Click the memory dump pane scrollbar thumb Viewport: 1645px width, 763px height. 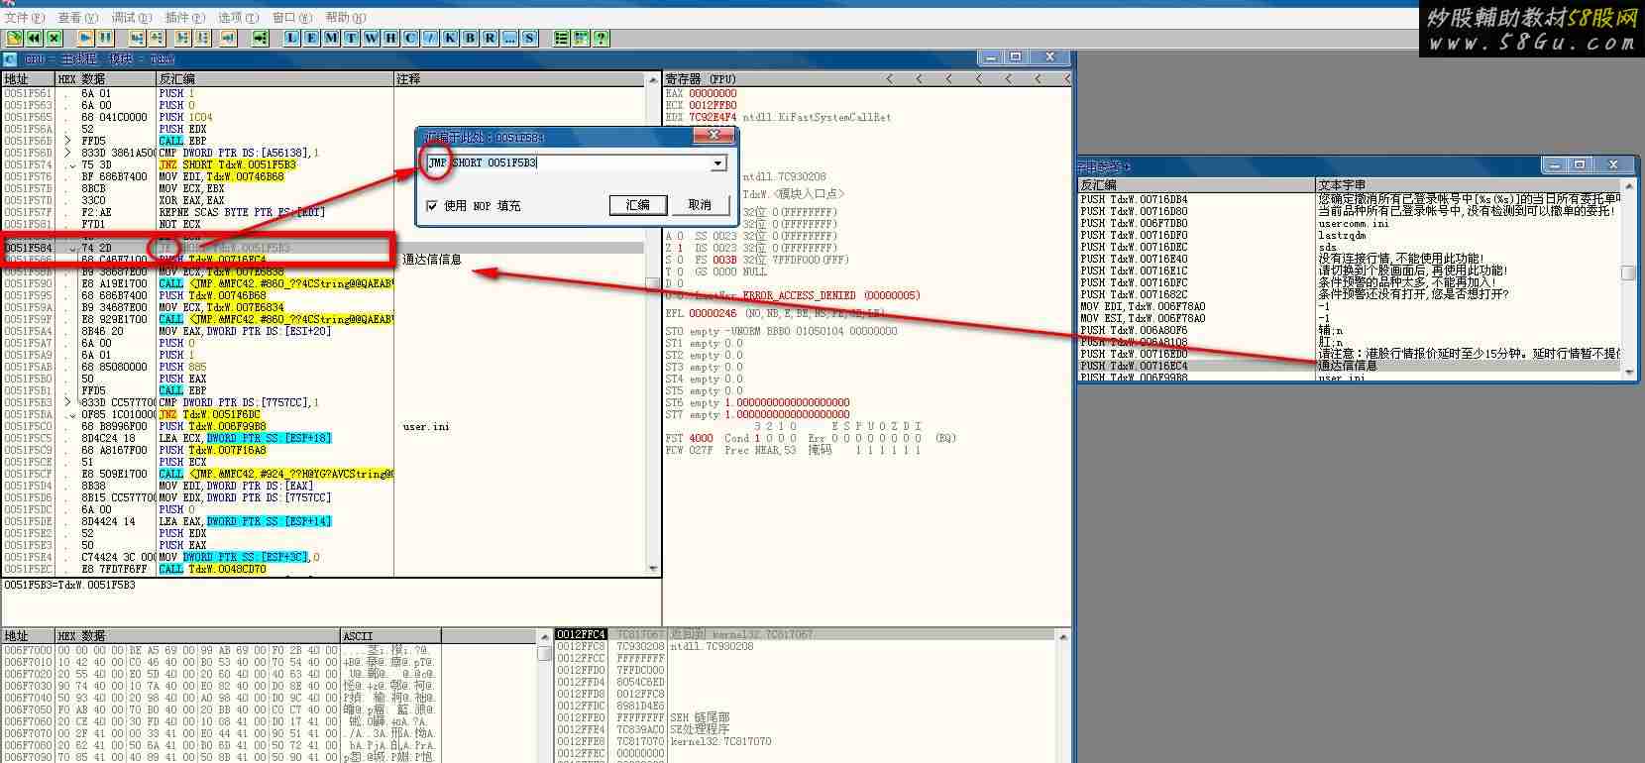point(544,653)
